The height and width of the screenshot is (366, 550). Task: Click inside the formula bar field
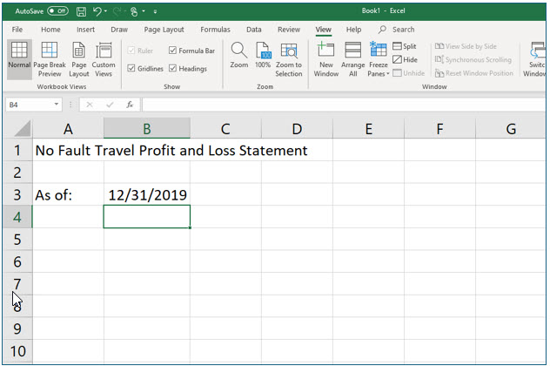point(344,105)
